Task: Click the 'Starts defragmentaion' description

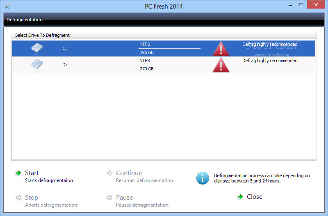Action: click(x=49, y=180)
